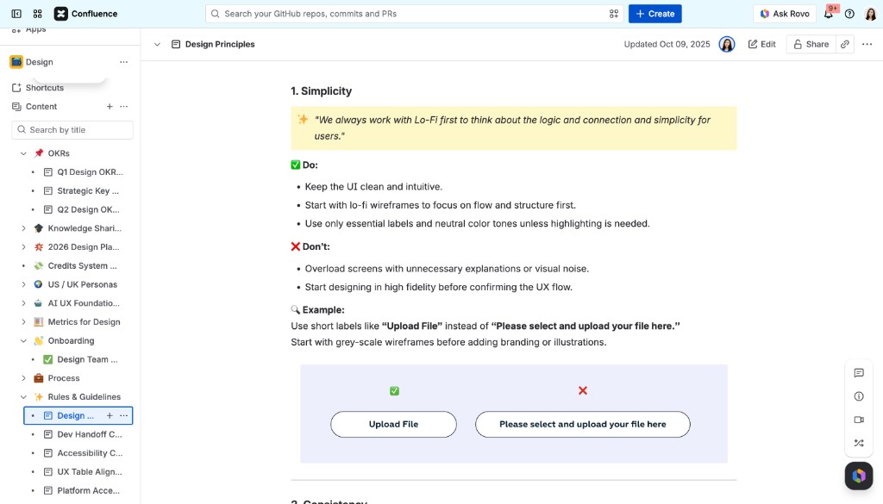Click the Design space icon
The height and width of the screenshot is (504, 883).
pos(16,62)
